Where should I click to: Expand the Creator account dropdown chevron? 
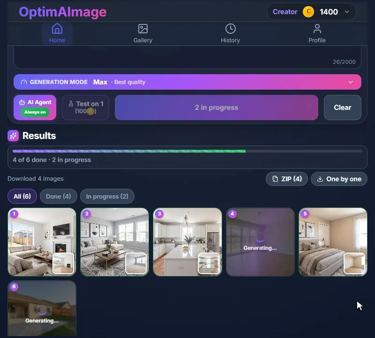[347, 12]
